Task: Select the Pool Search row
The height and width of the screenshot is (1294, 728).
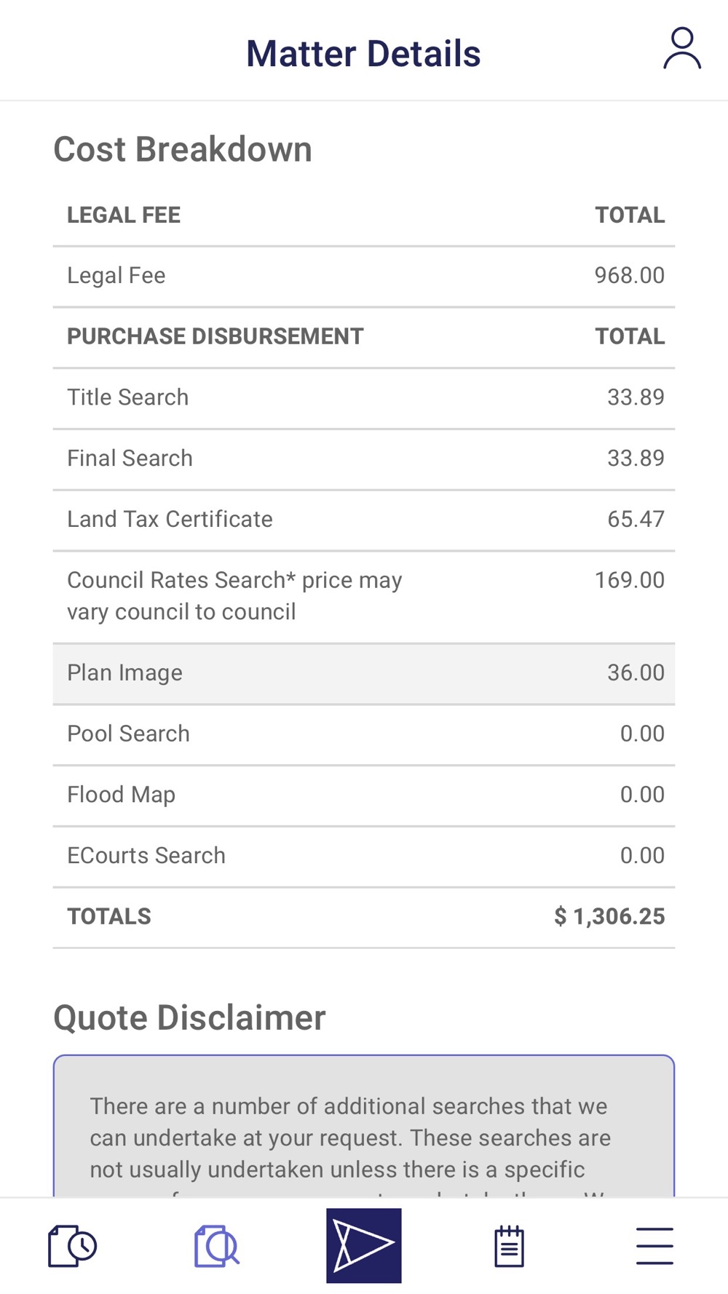Action: 364,734
